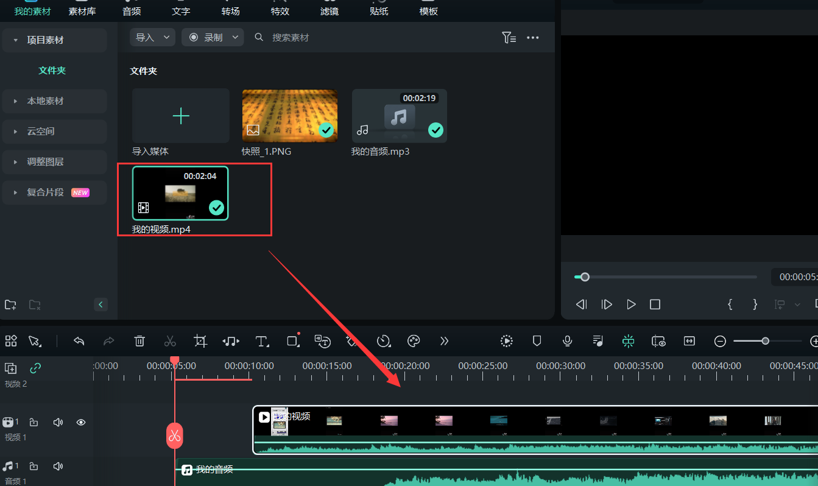The height and width of the screenshot is (486, 818).
Task: Mute the audio track 1 speaker icon
Action: (x=58, y=467)
